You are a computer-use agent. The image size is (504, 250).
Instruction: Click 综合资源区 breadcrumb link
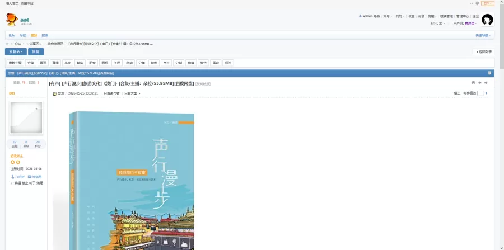coord(55,44)
